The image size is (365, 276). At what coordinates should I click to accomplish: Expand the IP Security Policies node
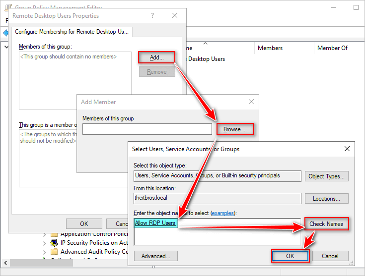point(44,243)
